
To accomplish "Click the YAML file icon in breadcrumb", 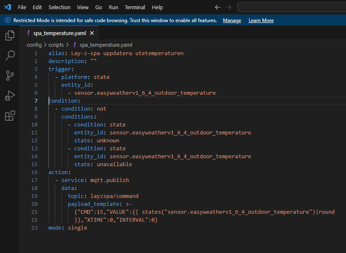I will (x=74, y=45).
